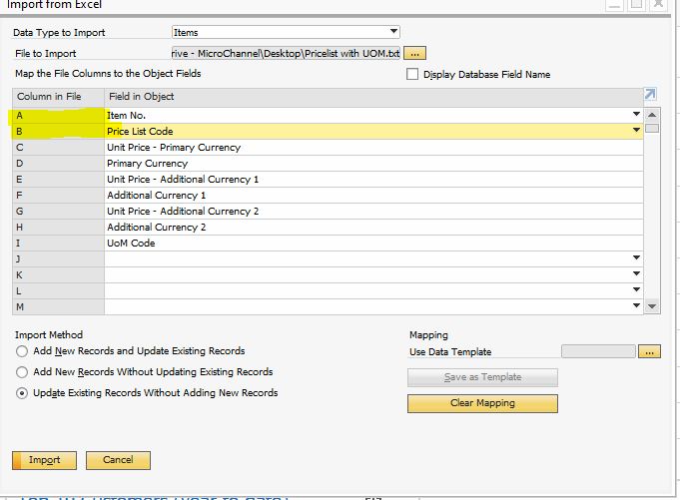Enable Display Database Field Name checkbox
Image resolution: width=680 pixels, height=500 pixels.
(413, 74)
